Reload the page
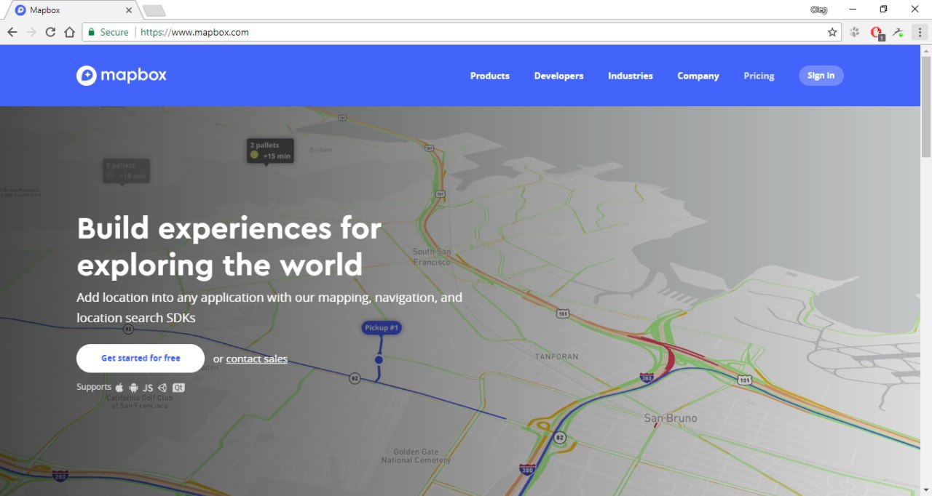Screen dimensions: 932x496 pos(50,32)
